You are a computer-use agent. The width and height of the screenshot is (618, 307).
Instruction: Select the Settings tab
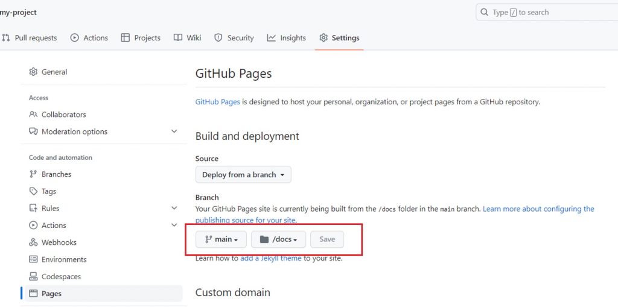[x=339, y=38]
